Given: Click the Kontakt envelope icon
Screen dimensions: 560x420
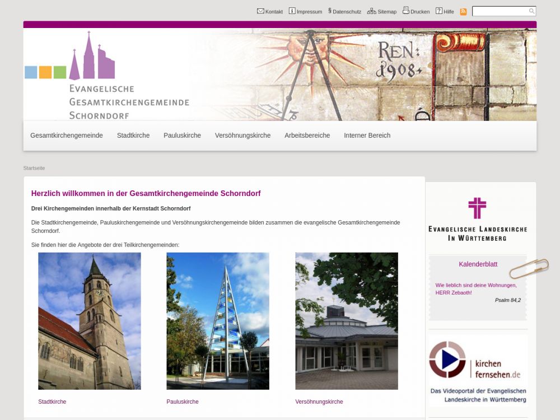Looking at the screenshot, I should [x=260, y=11].
